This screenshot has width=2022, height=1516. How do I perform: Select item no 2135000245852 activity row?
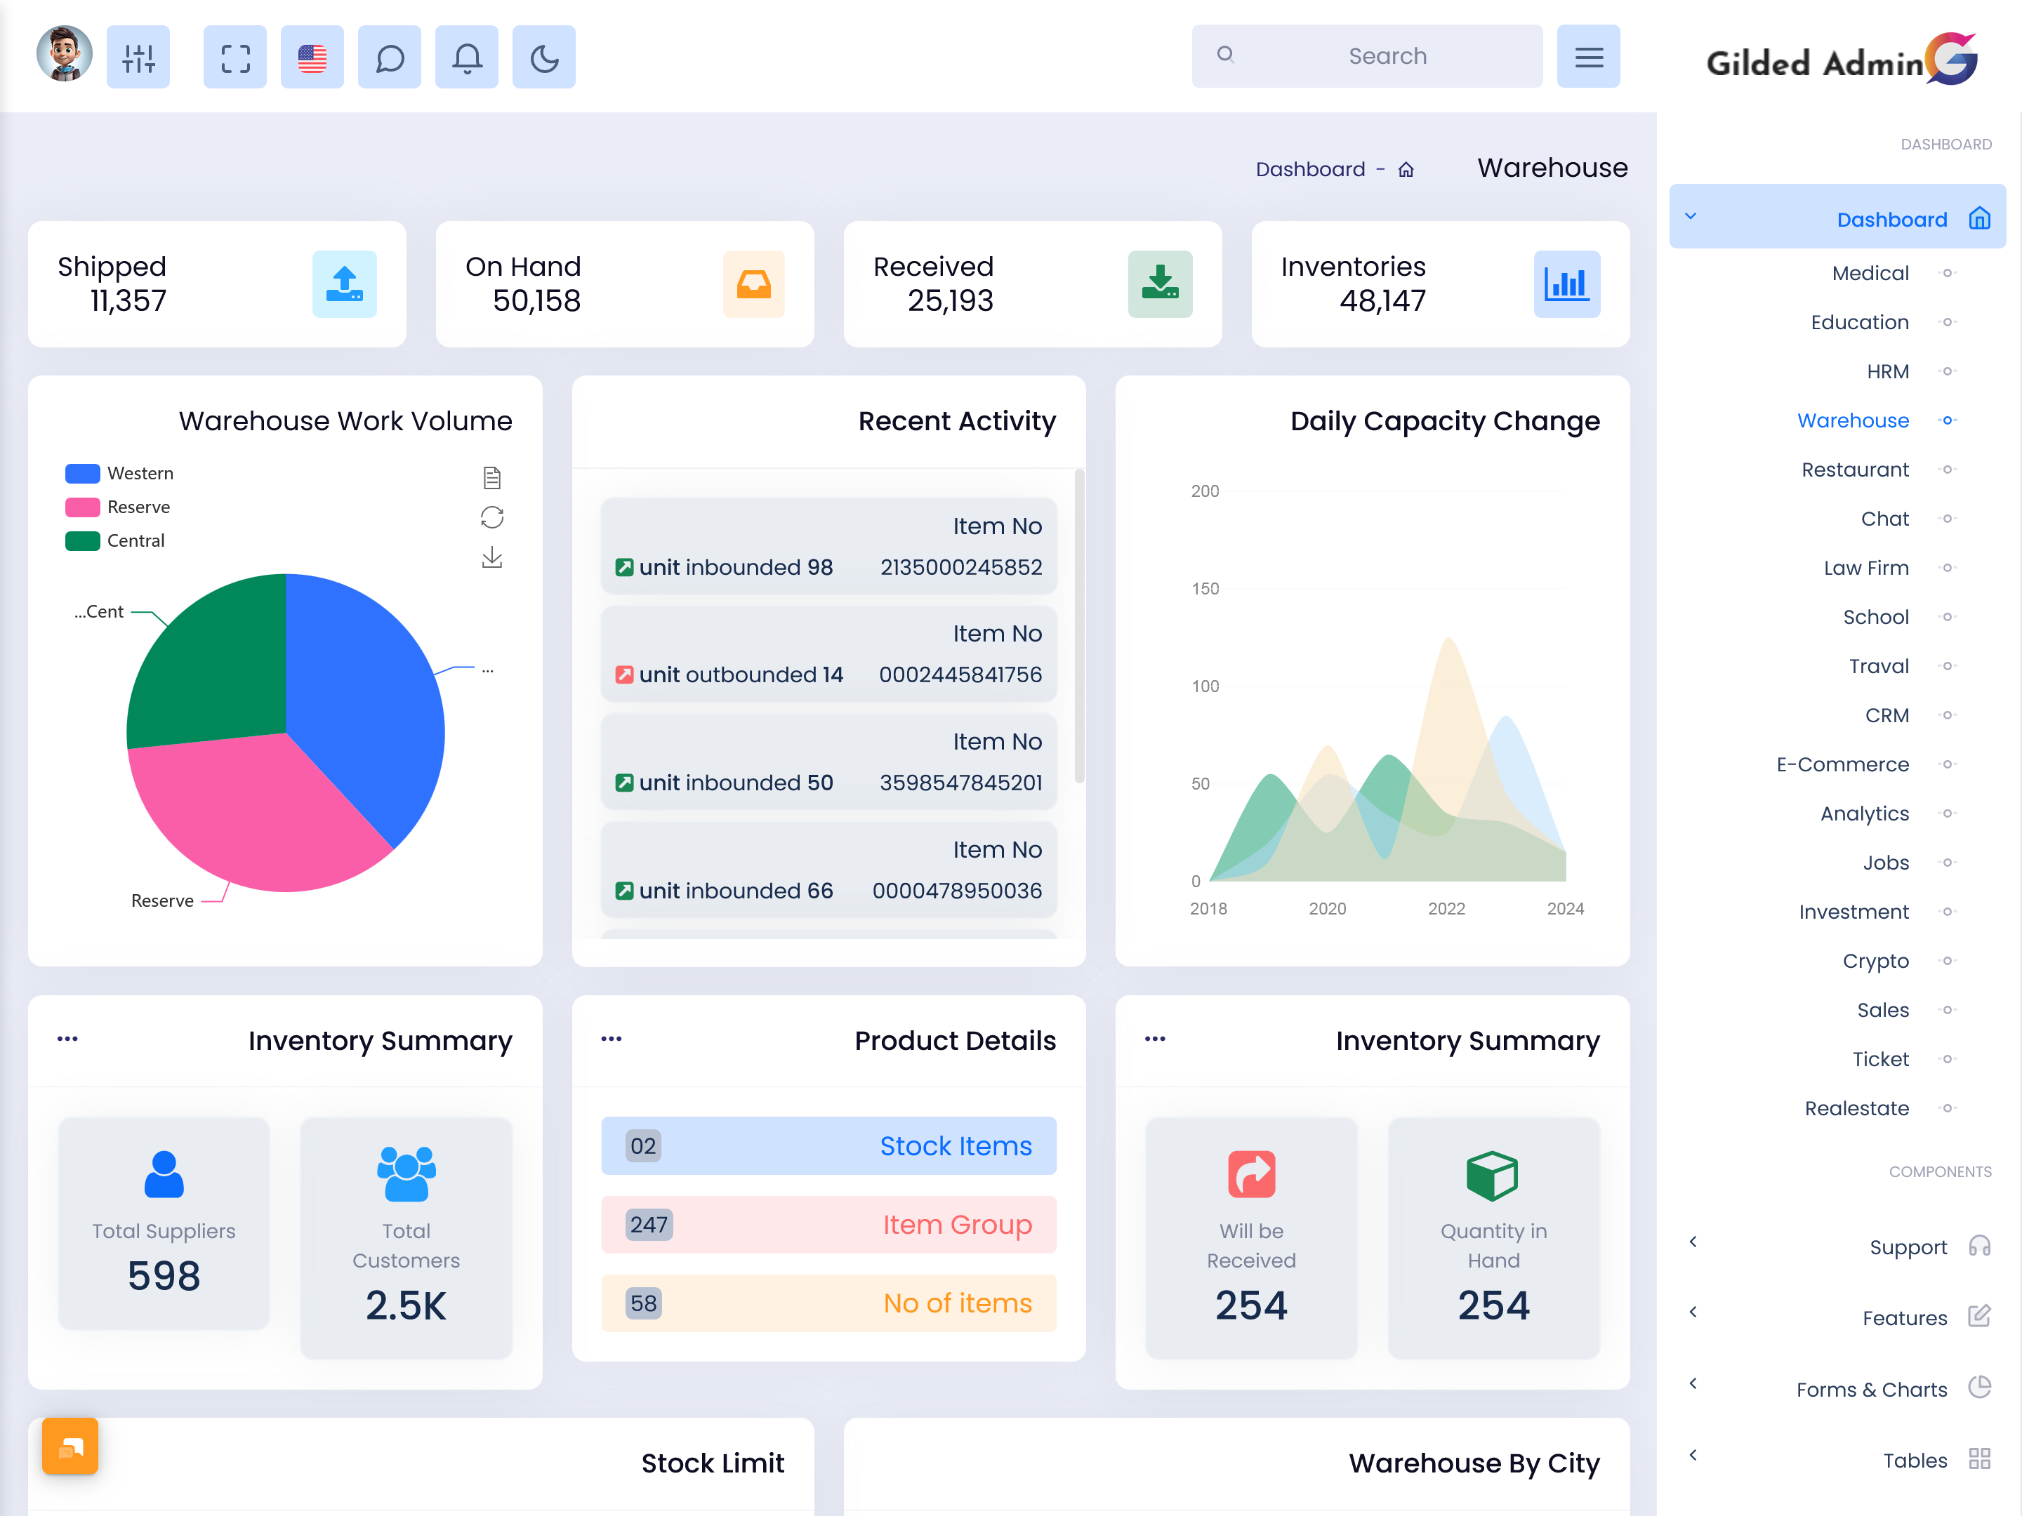tap(828, 547)
